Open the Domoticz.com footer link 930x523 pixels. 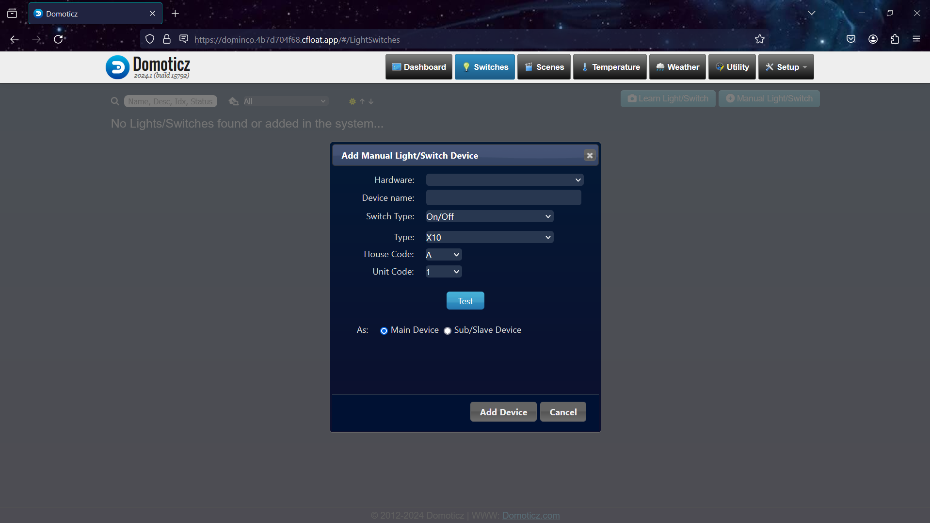tap(531, 515)
